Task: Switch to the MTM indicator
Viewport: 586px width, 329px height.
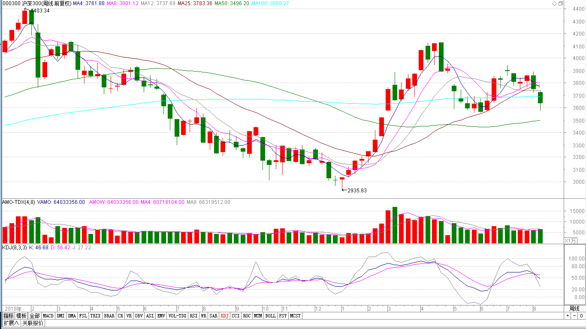Action: [258, 316]
